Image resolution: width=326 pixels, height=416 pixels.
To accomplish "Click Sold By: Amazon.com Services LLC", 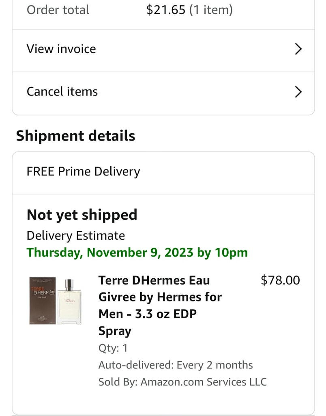I will 182,382.
